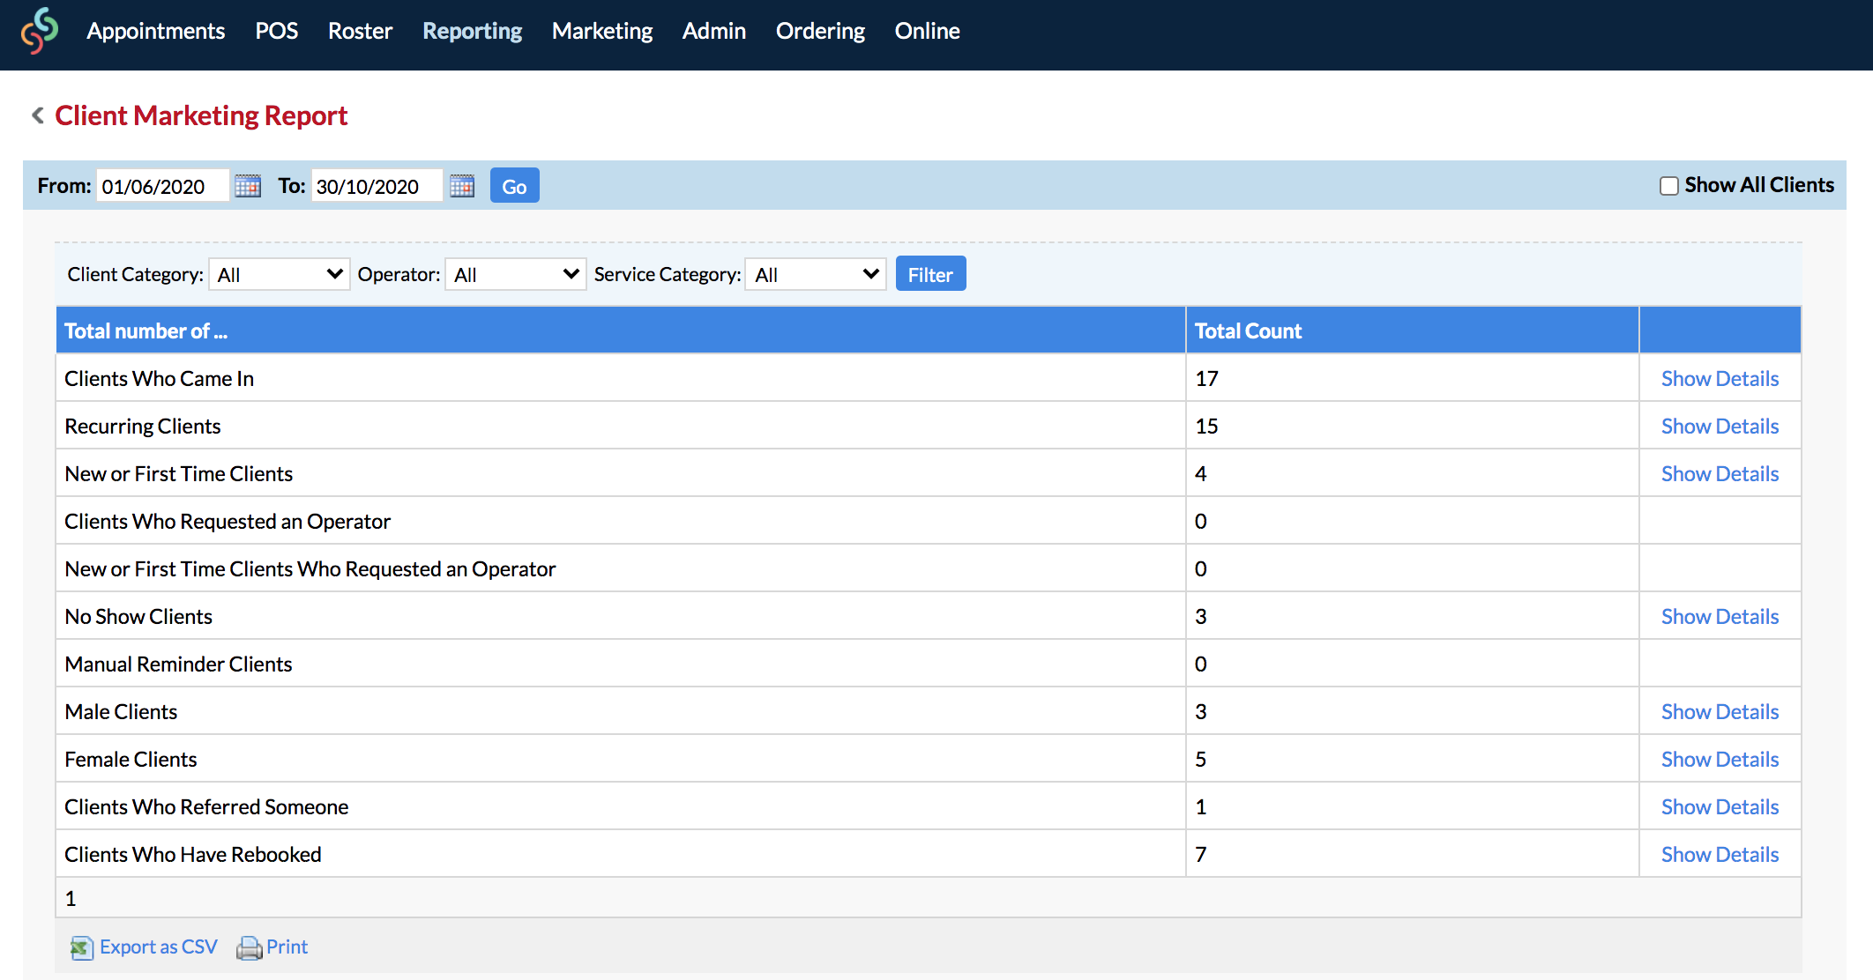Enable the Show All Clients checkbox

pyautogui.click(x=1668, y=186)
